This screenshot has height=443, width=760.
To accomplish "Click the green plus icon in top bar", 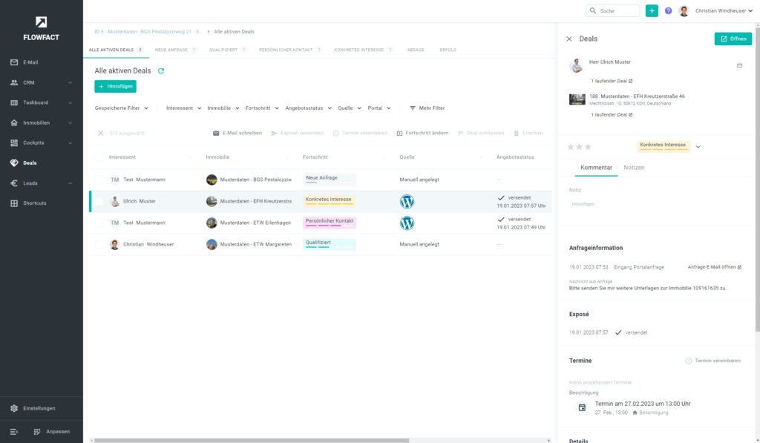I will tap(652, 11).
